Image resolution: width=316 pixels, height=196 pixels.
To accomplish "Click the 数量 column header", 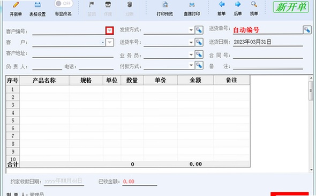I will point(132,81).
